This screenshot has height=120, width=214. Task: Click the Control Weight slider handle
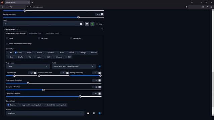click(x=14, y=76)
